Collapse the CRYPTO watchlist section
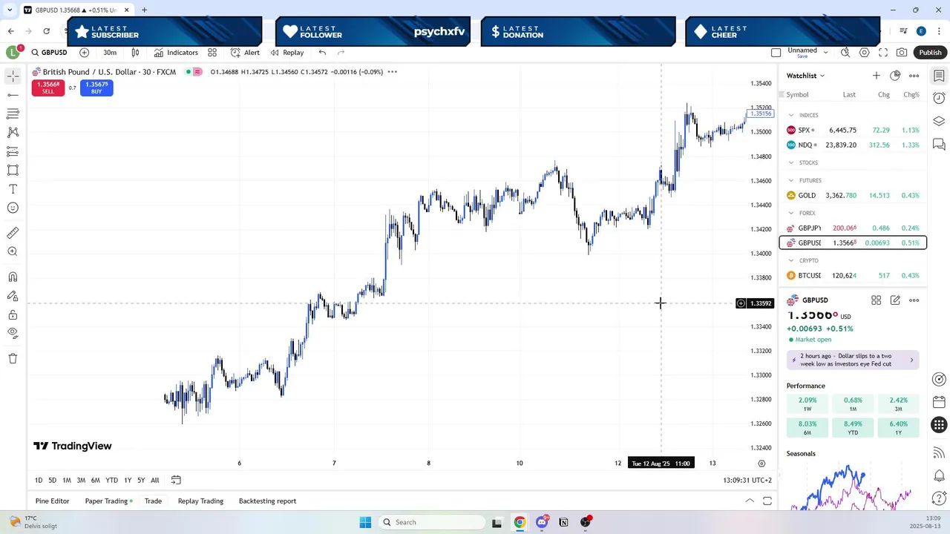This screenshot has width=950, height=534. [x=791, y=260]
